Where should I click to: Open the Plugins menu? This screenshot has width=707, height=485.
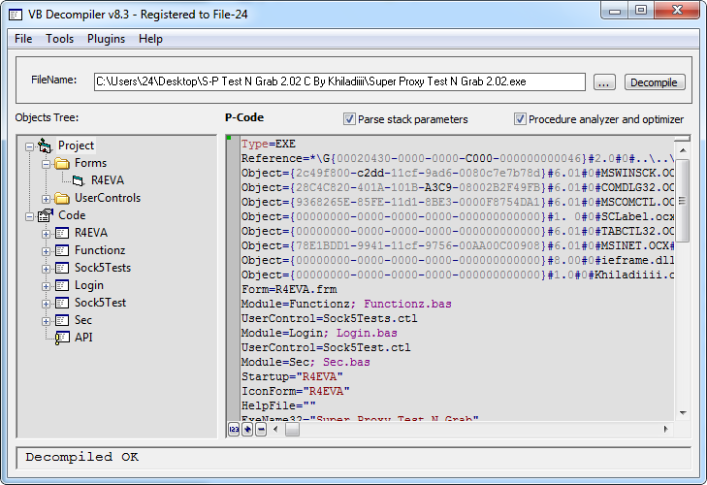click(106, 39)
